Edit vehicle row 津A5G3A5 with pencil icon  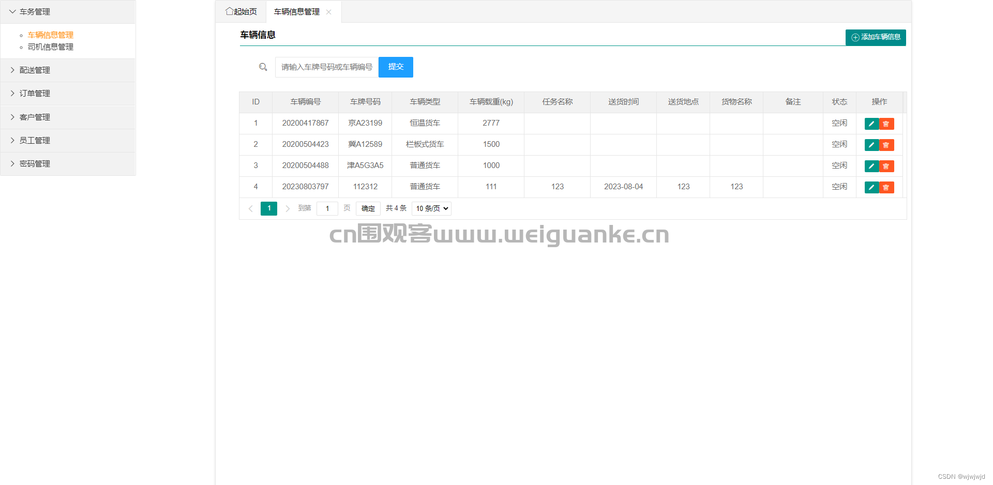click(871, 166)
